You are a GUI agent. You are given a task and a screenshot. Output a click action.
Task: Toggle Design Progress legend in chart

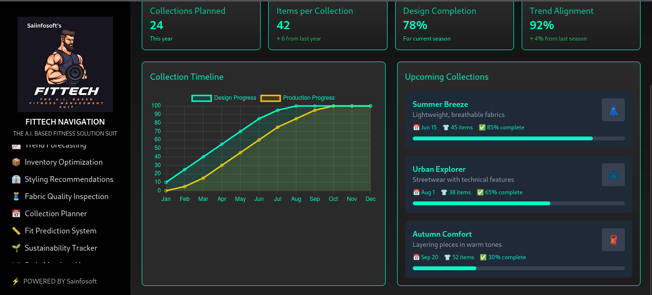point(224,98)
